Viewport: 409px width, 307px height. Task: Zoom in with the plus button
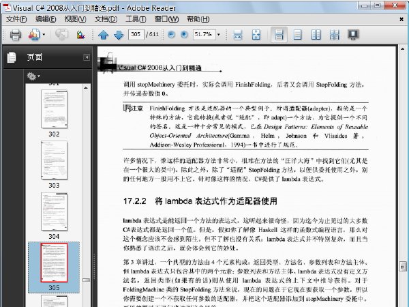point(184,35)
